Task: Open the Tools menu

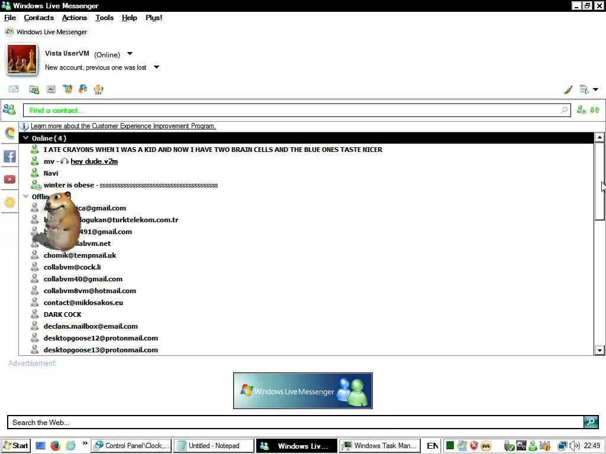Action: tap(104, 18)
